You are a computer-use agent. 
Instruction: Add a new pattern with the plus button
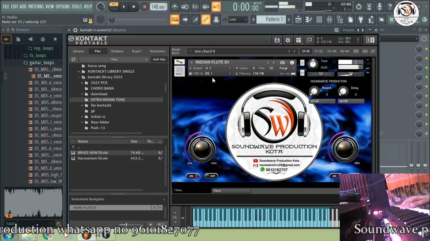coord(289,19)
